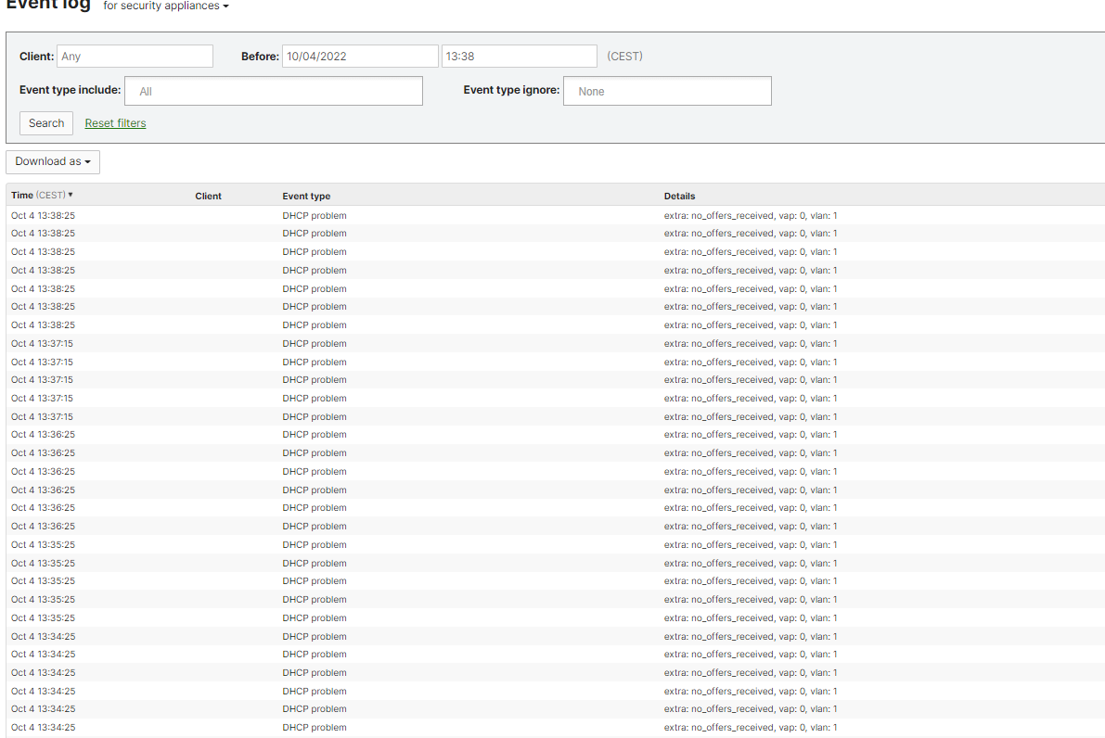
Task: Click the Event type ignore field
Action: (667, 90)
